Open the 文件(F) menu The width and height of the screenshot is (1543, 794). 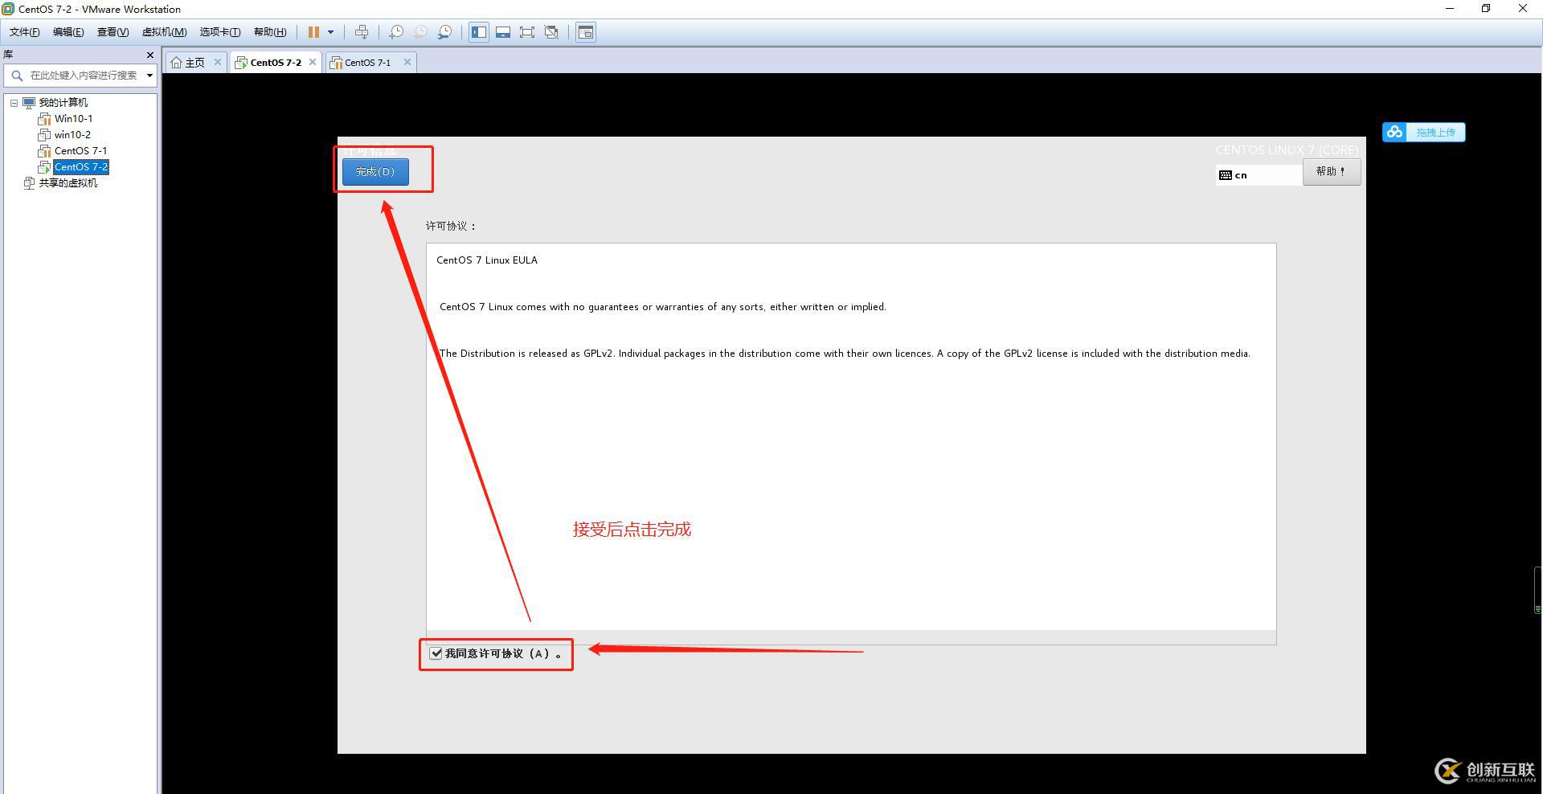(24, 32)
